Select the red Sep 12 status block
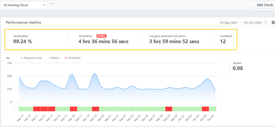Image resolution: width=275 pixels, height=127 pixels. (x=44, y=109)
